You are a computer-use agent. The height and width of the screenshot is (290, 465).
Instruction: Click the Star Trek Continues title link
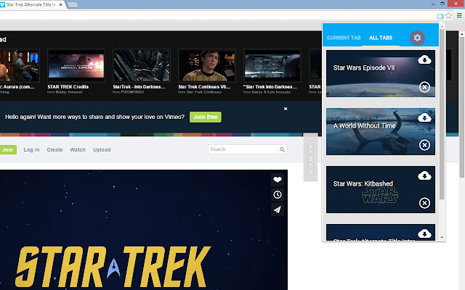pos(204,87)
